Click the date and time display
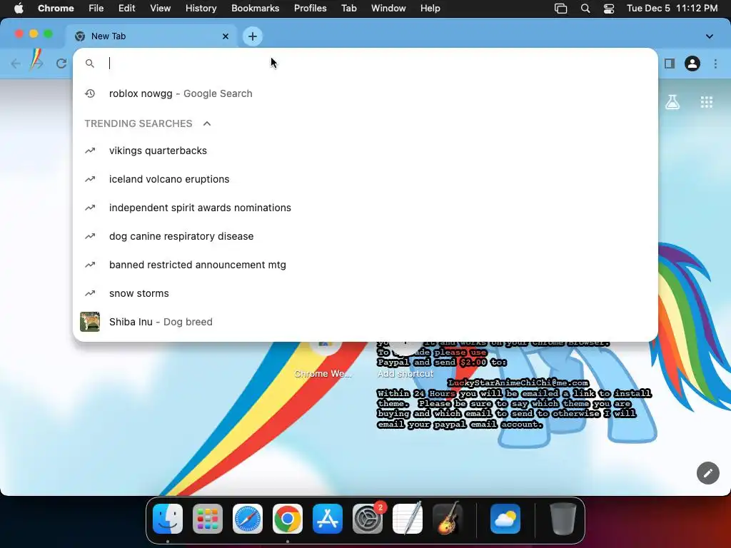 click(x=672, y=9)
